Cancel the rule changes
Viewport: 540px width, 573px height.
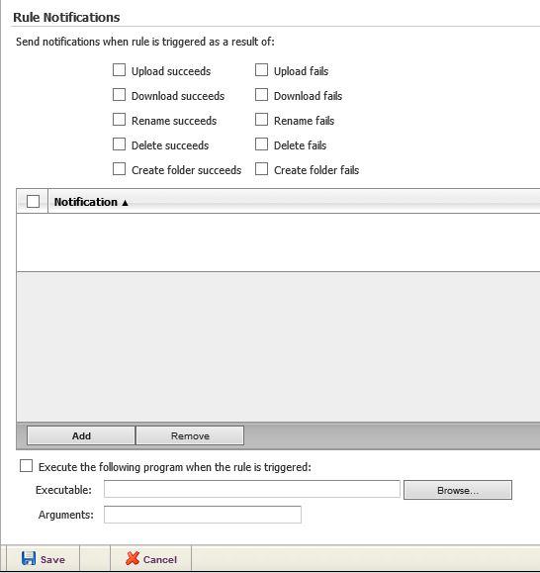coord(151,559)
